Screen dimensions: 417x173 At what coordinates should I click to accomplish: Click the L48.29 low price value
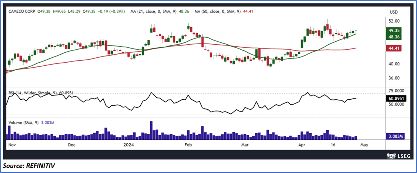[74, 11]
